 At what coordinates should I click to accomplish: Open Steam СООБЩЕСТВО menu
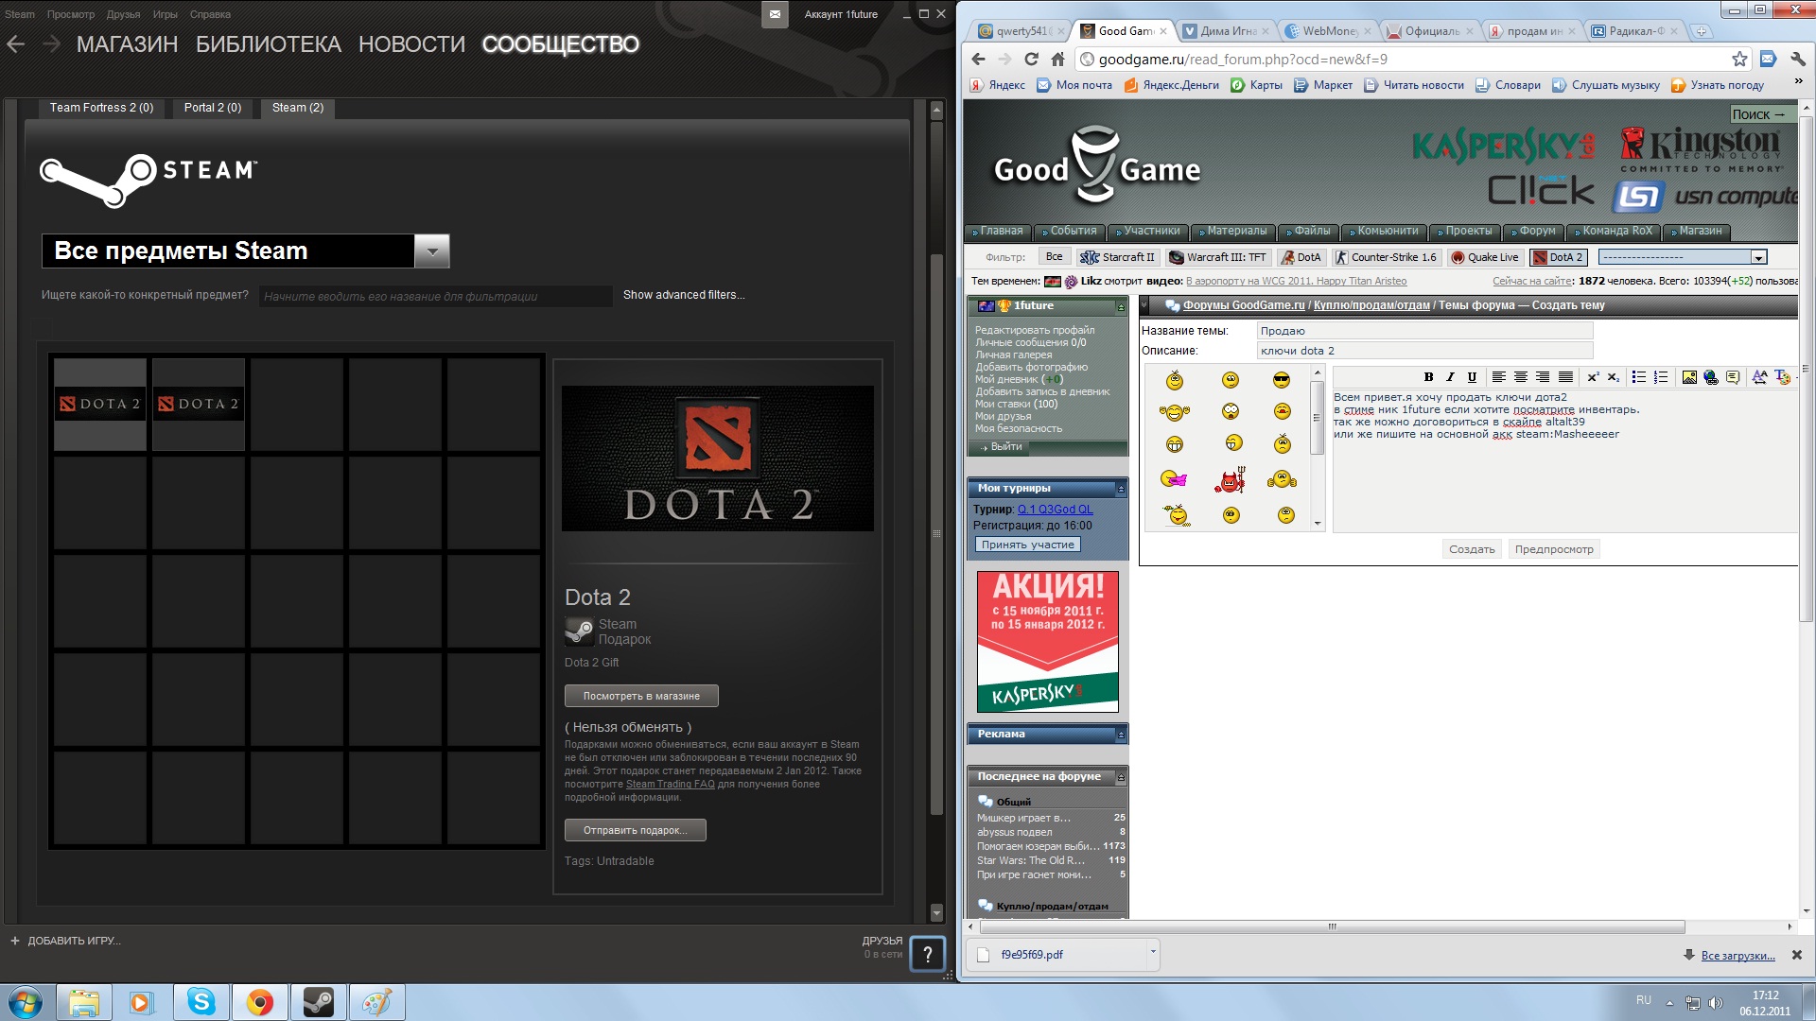coord(560,44)
